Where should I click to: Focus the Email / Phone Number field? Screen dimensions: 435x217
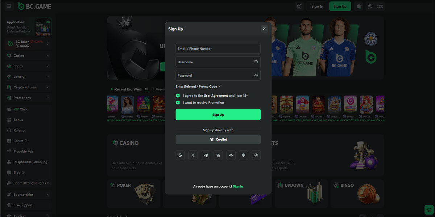click(x=218, y=48)
